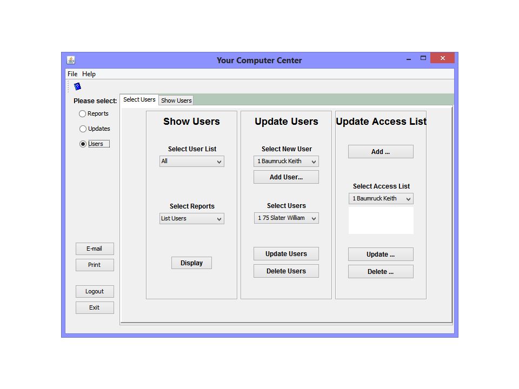This screenshot has height=389, width=519.
Task: Switch to the Show Users tab
Action: pyautogui.click(x=176, y=100)
